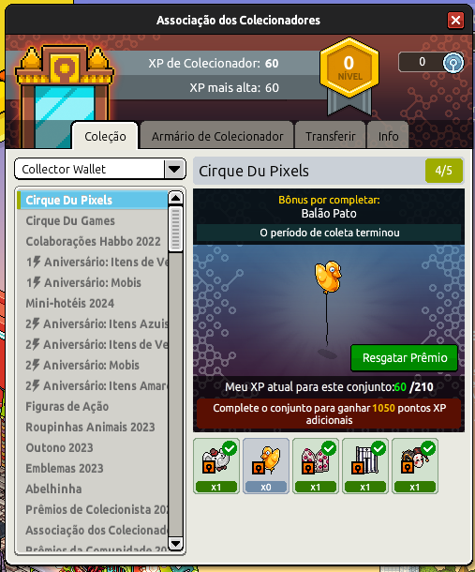This screenshot has height=572, width=475.
Task: Click the scroll up arrow in collection list
Action: [176, 198]
